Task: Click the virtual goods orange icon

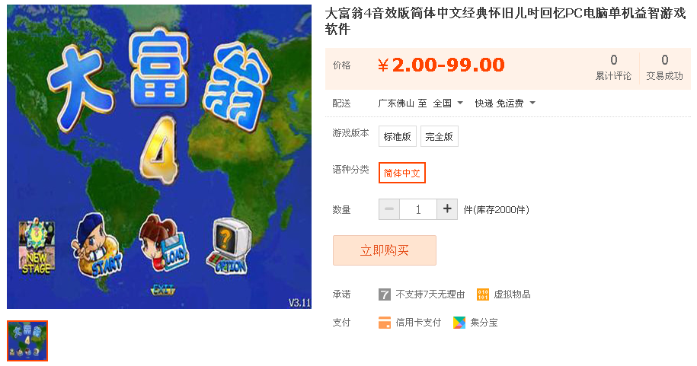Action: click(x=483, y=294)
